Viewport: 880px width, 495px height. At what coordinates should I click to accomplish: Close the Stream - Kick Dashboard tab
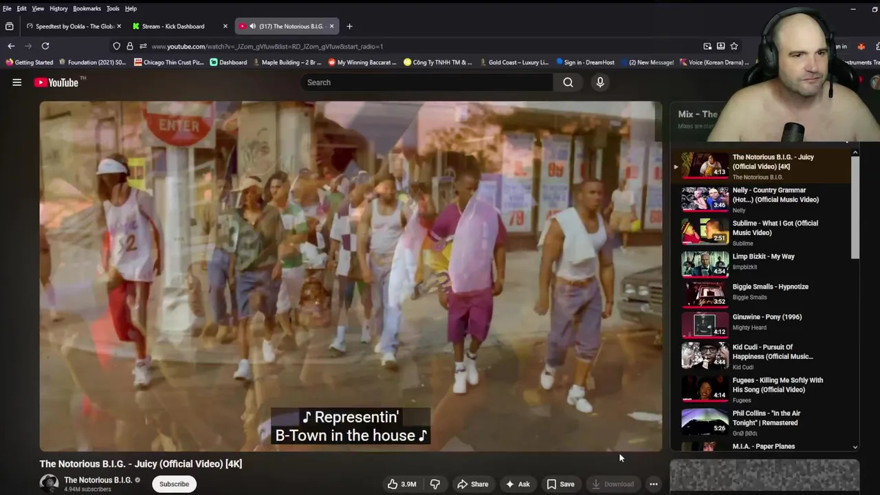(225, 26)
